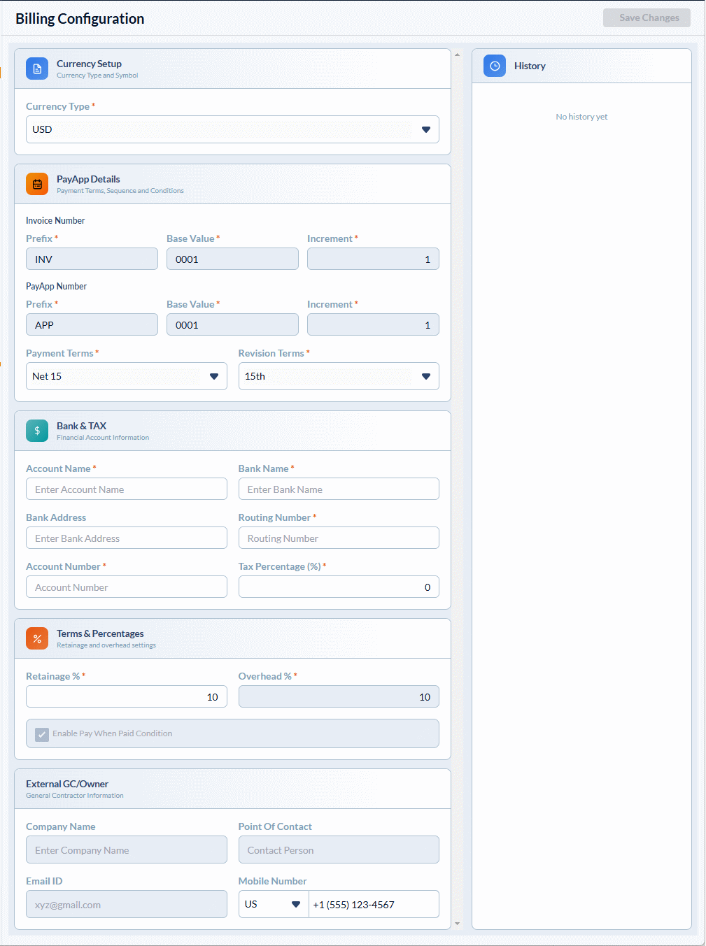706x946 pixels.
Task: Click the Bank & TAX dollar icon
Action: point(37,431)
